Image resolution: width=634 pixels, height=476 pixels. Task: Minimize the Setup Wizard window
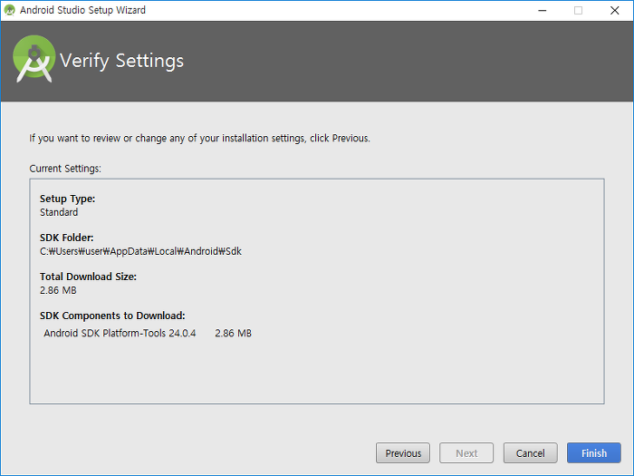(x=543, y=11)
